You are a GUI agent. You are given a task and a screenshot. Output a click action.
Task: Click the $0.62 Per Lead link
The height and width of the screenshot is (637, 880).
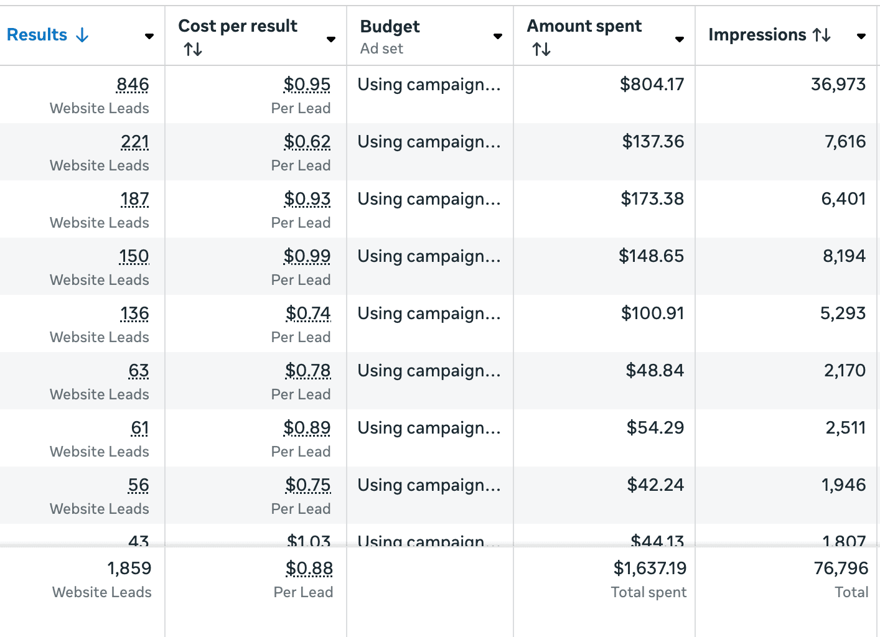[307, 142]
